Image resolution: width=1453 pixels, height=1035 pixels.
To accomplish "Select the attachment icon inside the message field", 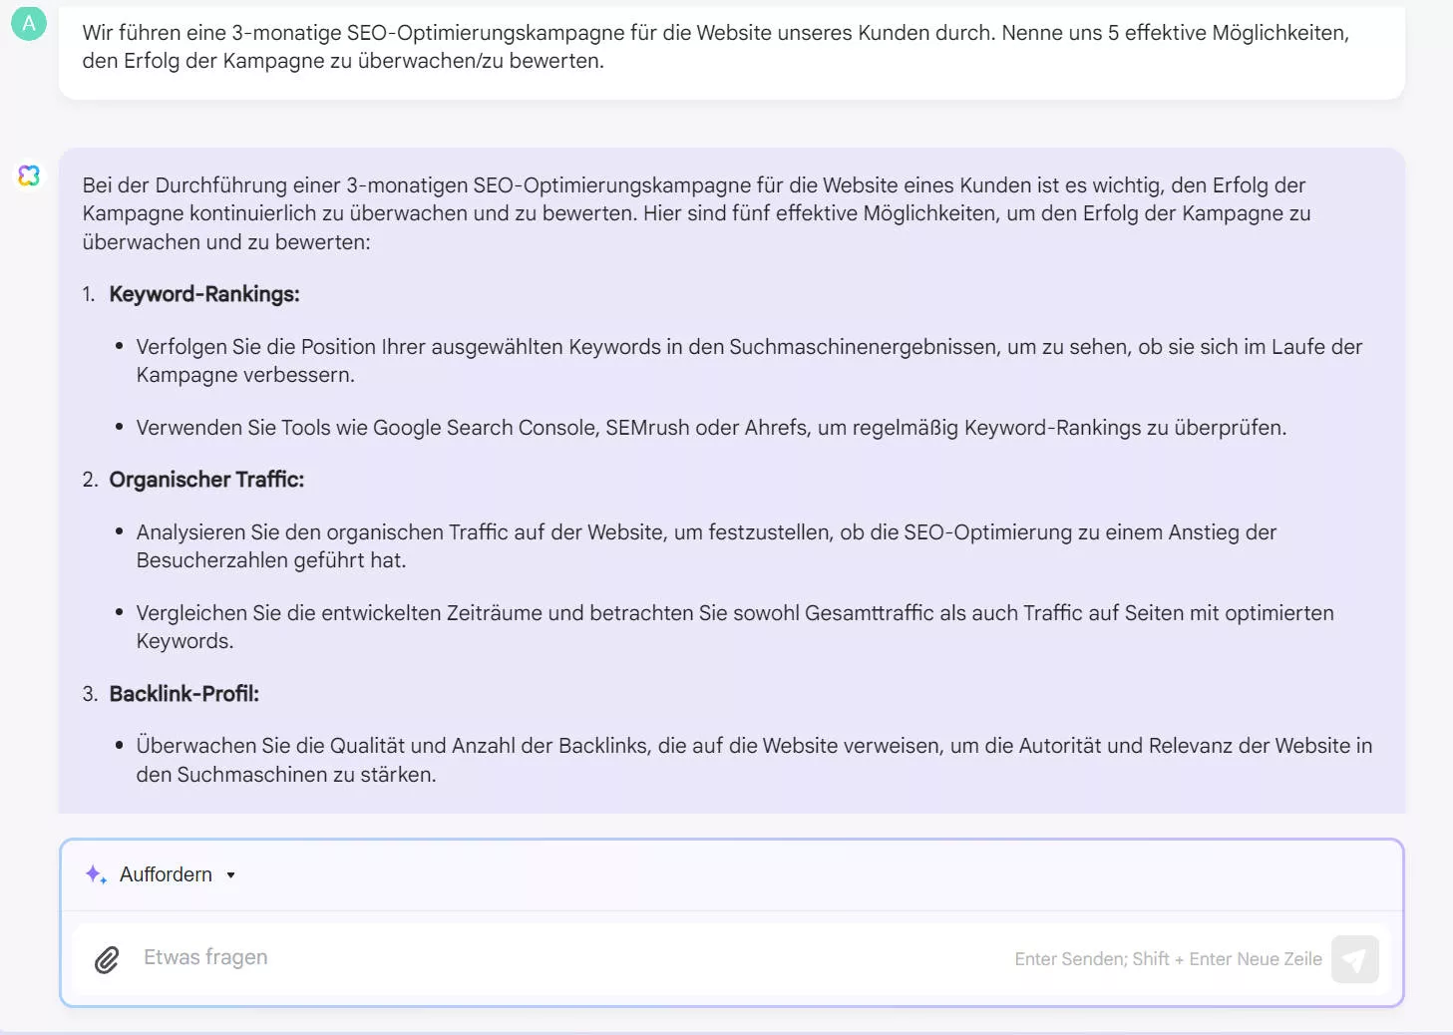I will [x=106, y=958].
